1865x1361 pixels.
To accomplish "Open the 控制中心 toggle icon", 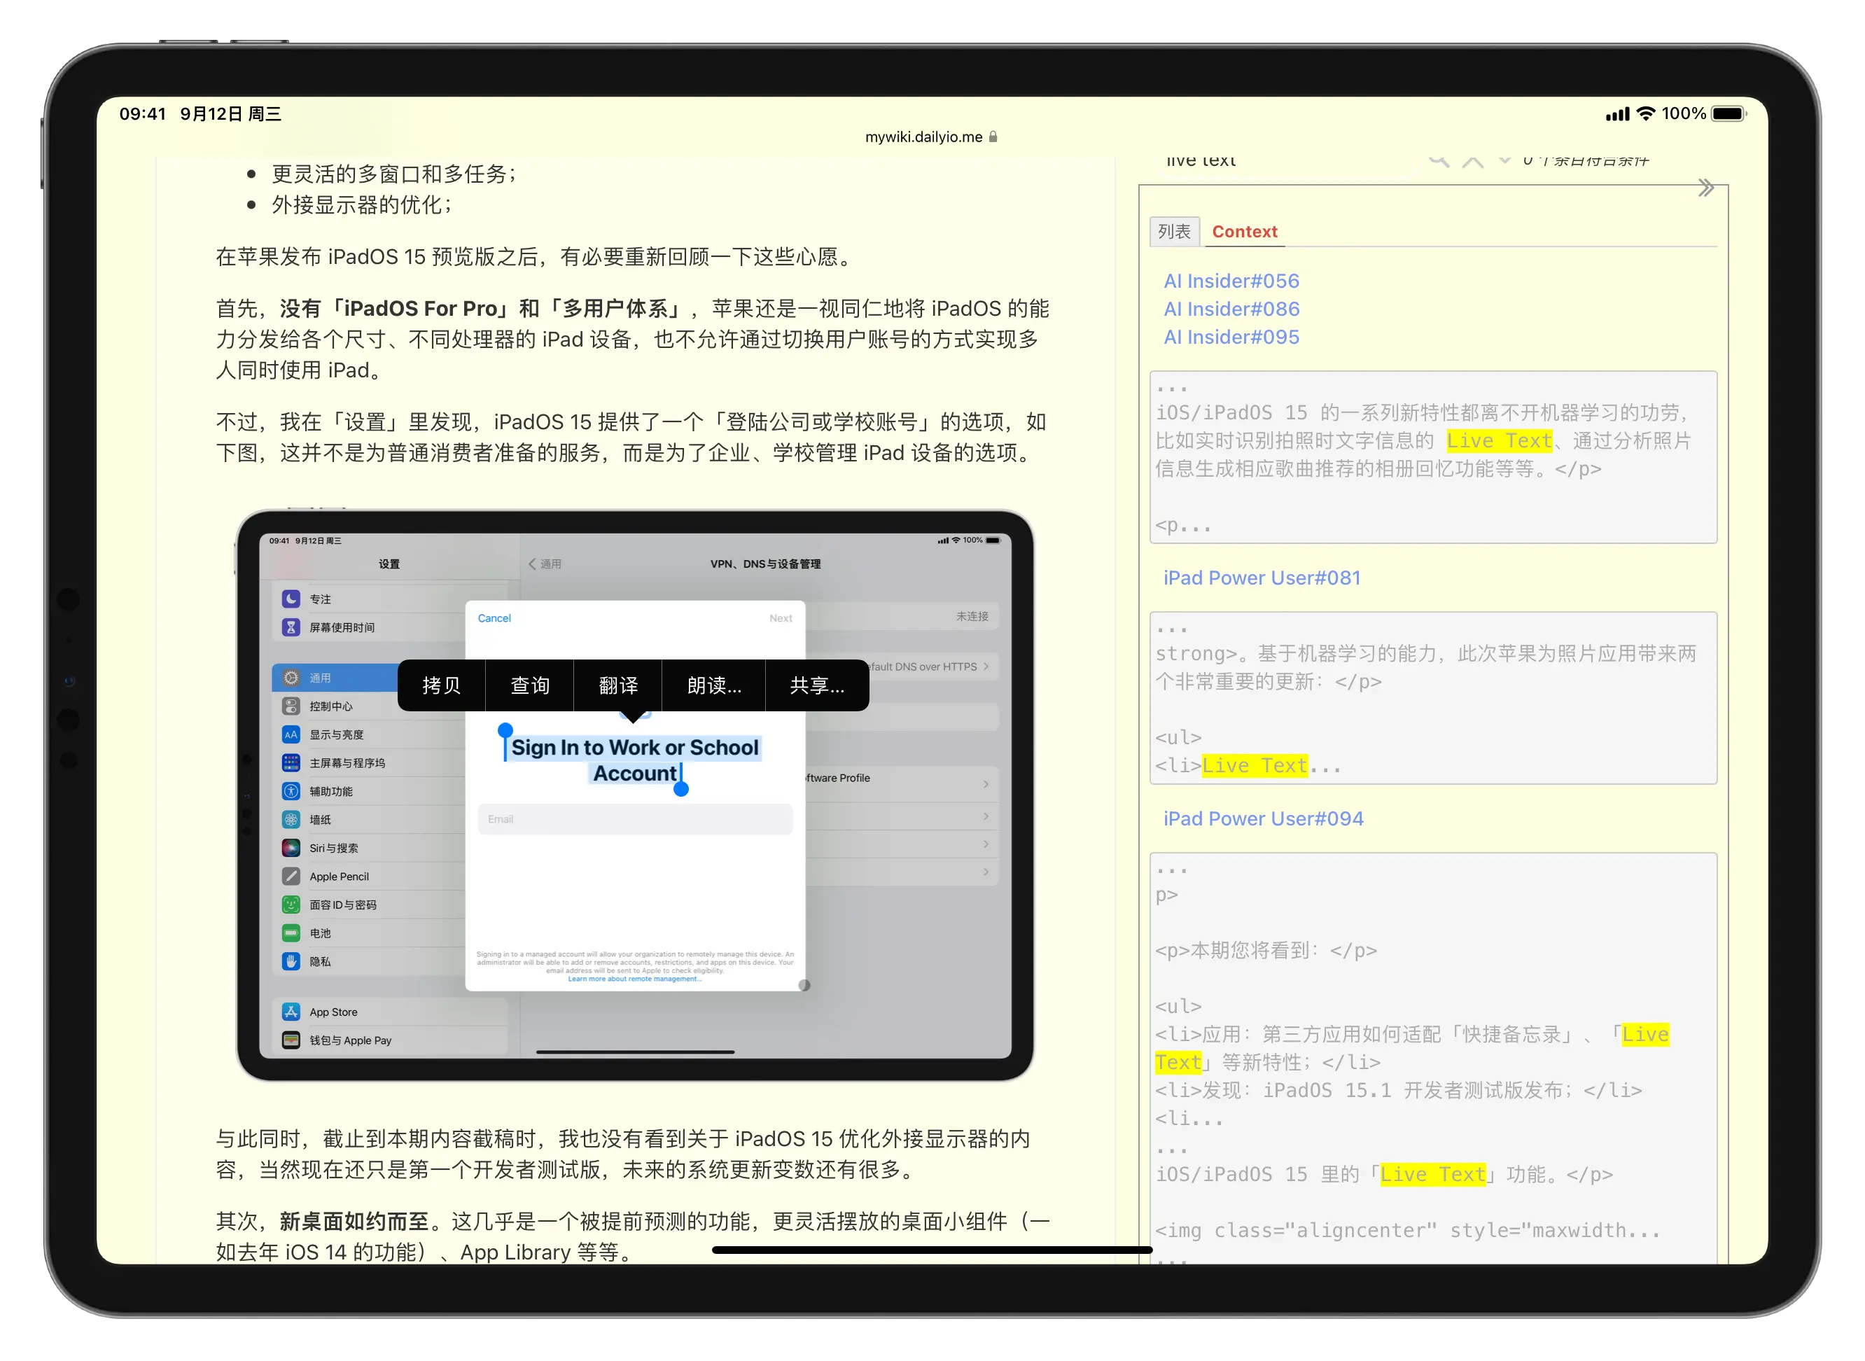I will point(291,706).
